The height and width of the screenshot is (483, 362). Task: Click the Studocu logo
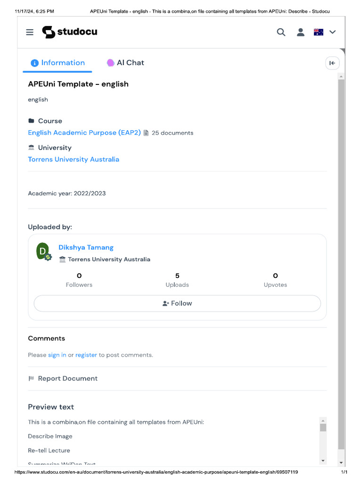click(70, 32)
